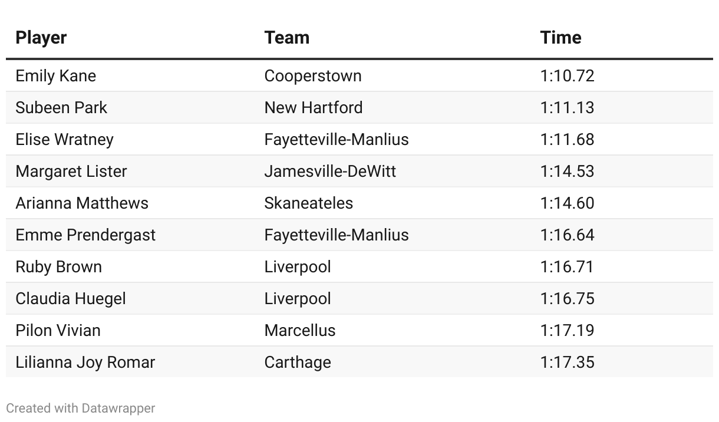
Task: Click the Cooperstown team cell
Action: click(x=313, y=76)
